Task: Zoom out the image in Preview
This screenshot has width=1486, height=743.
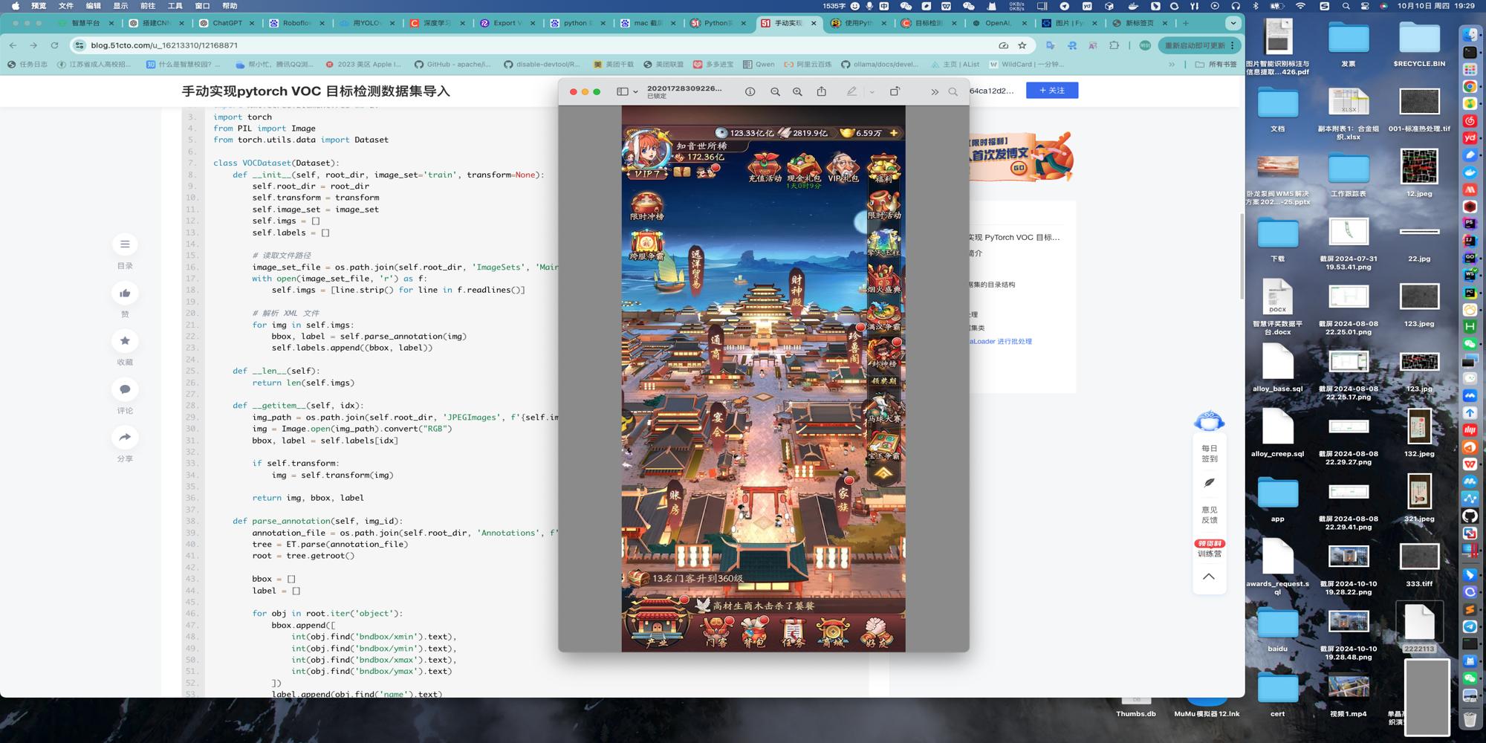Action: (775, 91)
